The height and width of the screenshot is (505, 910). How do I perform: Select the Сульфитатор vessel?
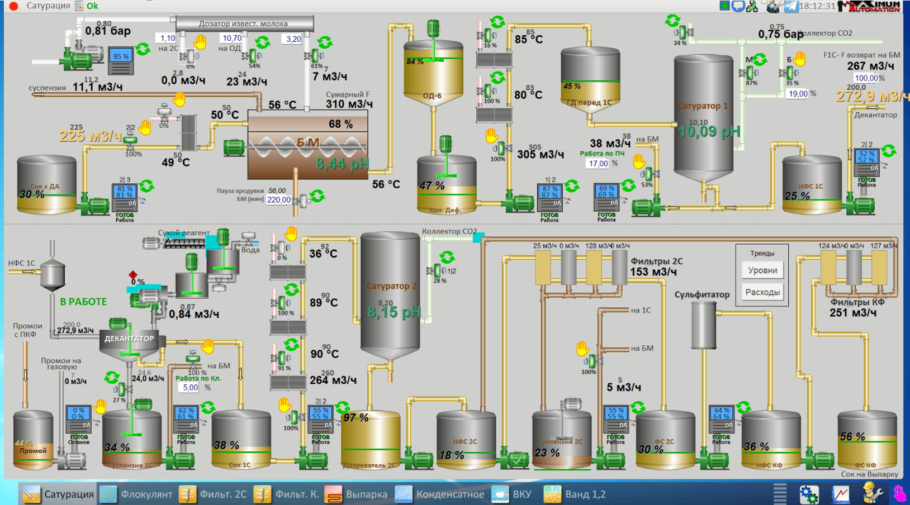pyautogui.click(x=704, y=326)
